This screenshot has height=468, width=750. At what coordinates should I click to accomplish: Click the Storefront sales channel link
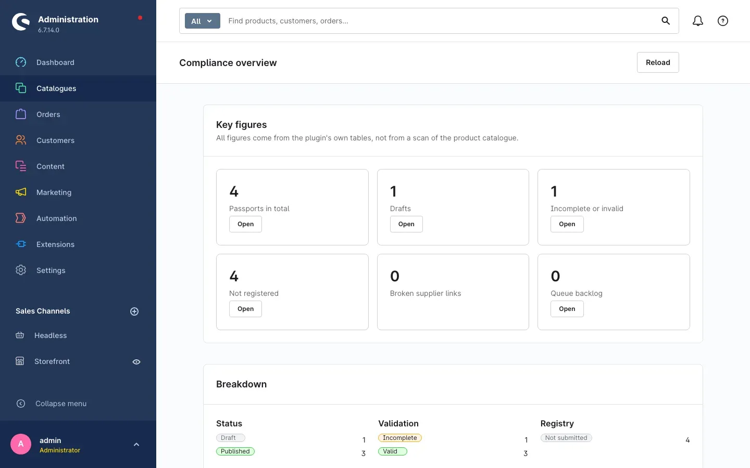(x=52, y=361)
